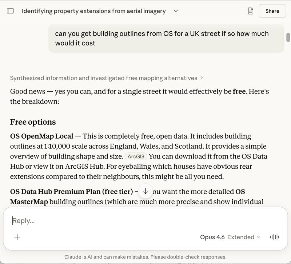Viewport: 291px width, 264px height.
Task: Click bold "OS Data Hub Premium Plan" text
Action: 71,191
